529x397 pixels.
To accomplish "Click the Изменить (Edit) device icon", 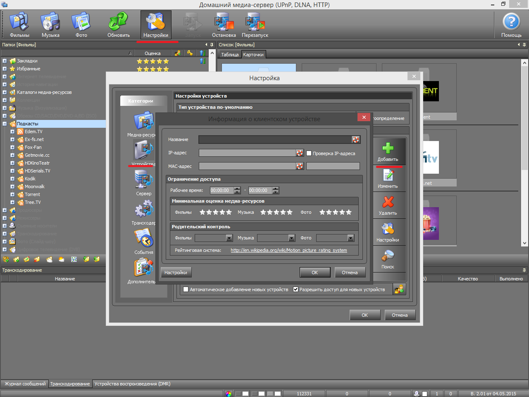I will coord(388,176).
